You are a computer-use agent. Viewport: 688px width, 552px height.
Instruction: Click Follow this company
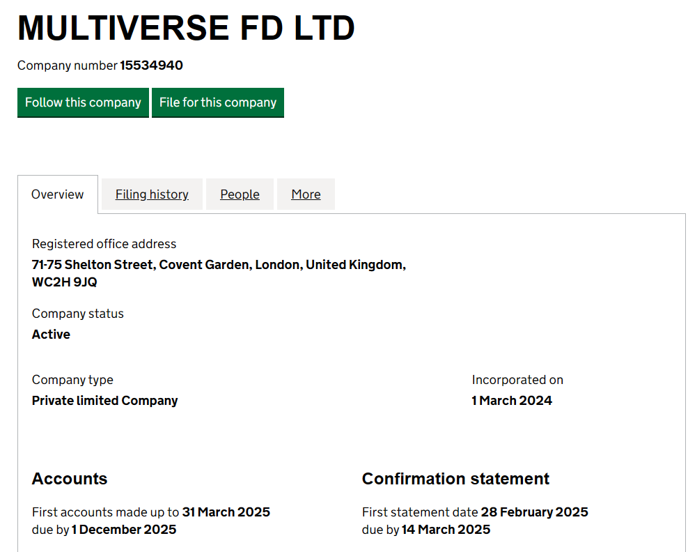pos(83,102)
